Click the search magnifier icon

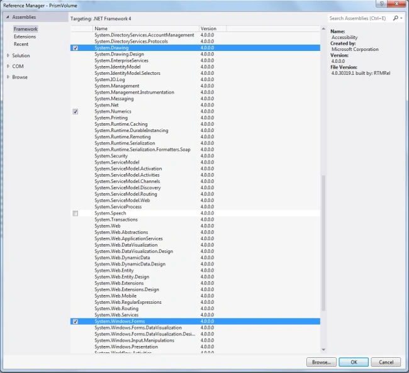pos(395,18)
